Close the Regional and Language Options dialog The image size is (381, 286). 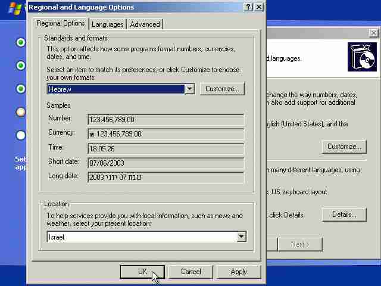tap(259, 7)
